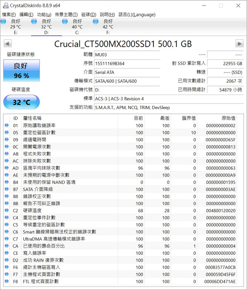Click the 轉速 value ---- (SSD)
The image size is (247, 290).
[x=225, y=72]
